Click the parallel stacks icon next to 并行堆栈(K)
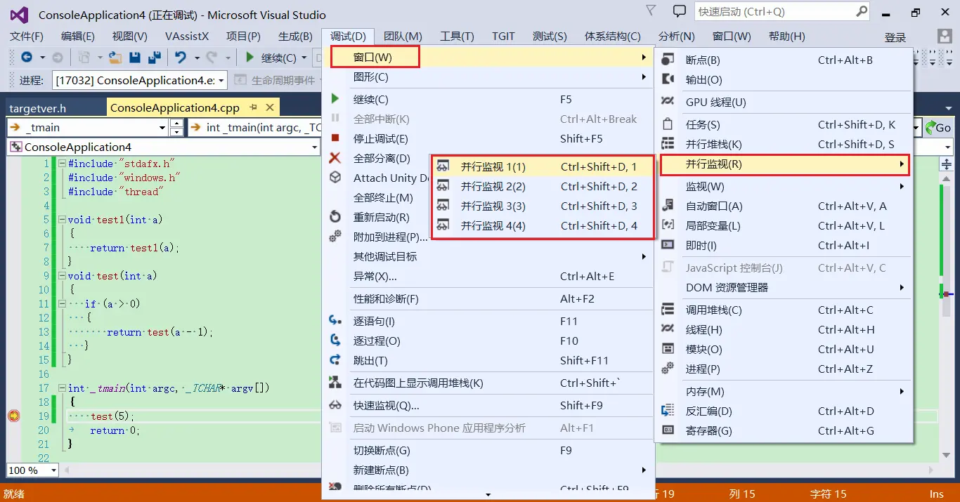 668,145
